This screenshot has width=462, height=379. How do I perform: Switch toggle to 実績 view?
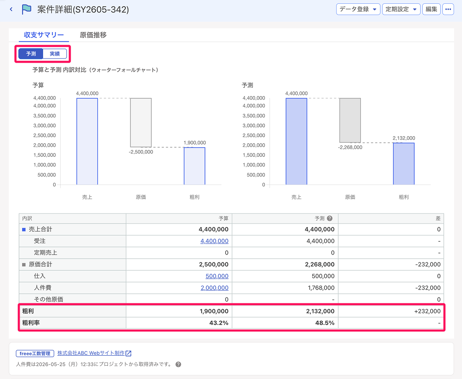click(55, 53)
